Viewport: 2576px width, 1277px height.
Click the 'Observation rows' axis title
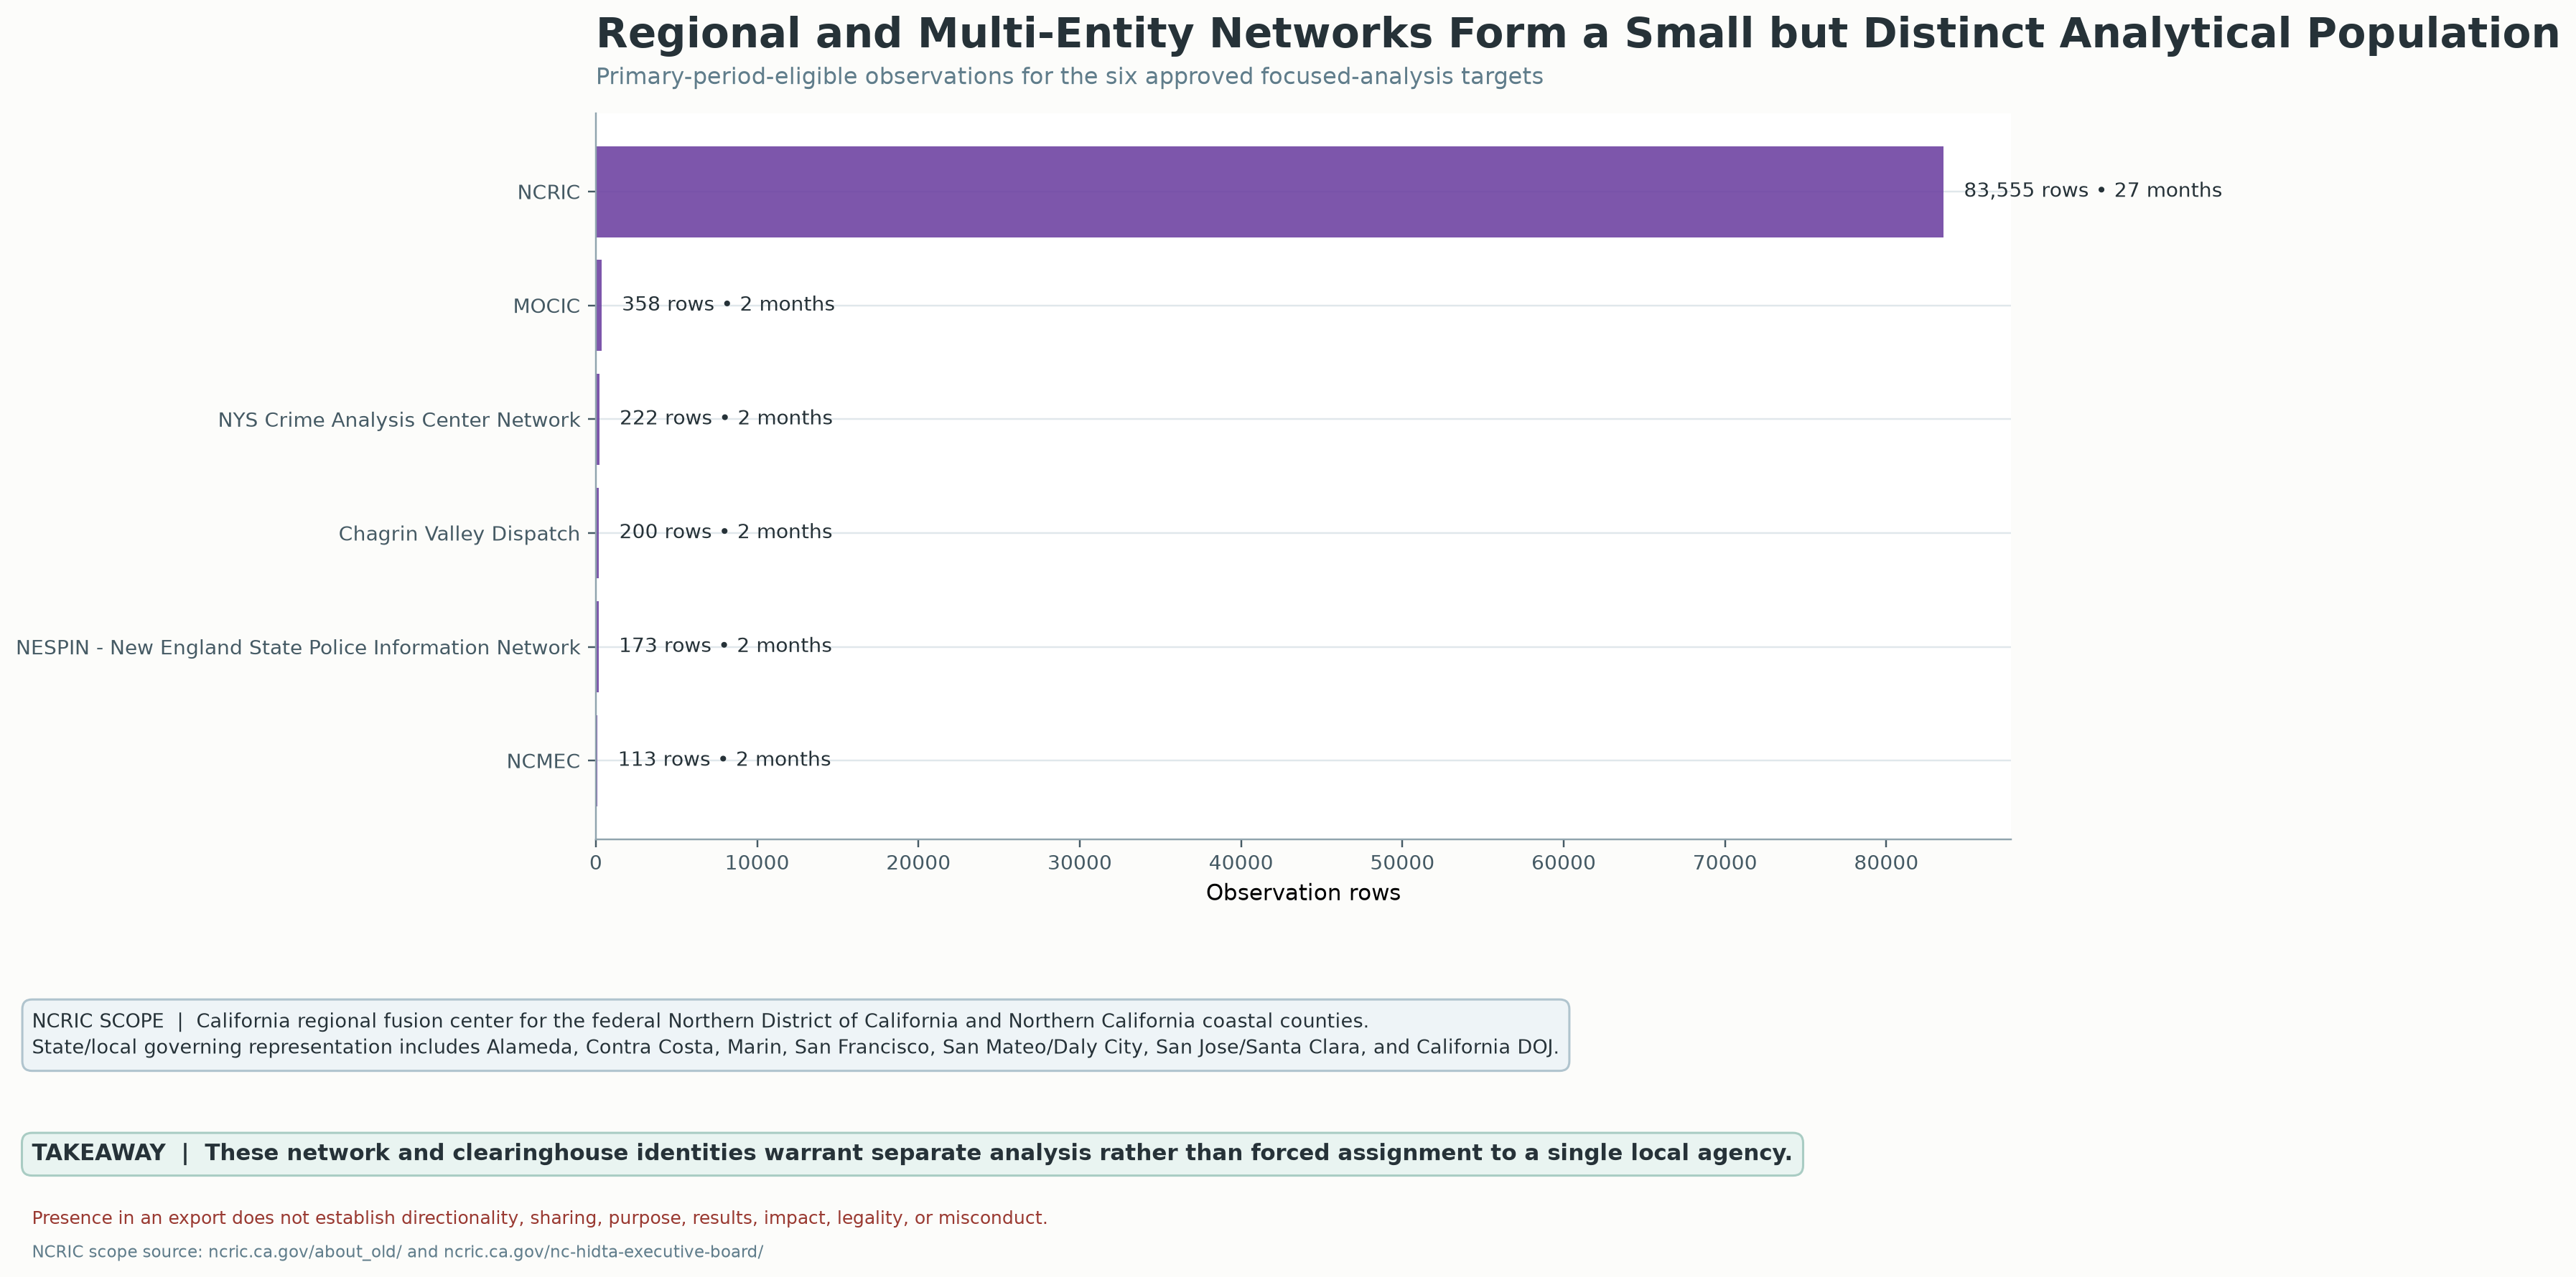[x=1303, y=893]
